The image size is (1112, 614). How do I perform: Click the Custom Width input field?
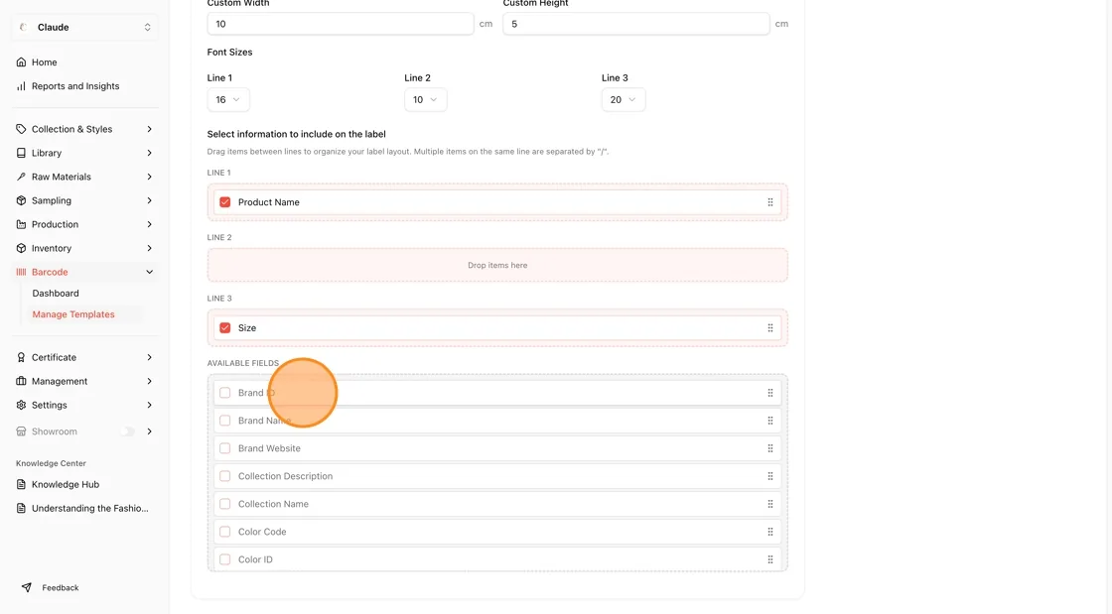pos(341,24)
